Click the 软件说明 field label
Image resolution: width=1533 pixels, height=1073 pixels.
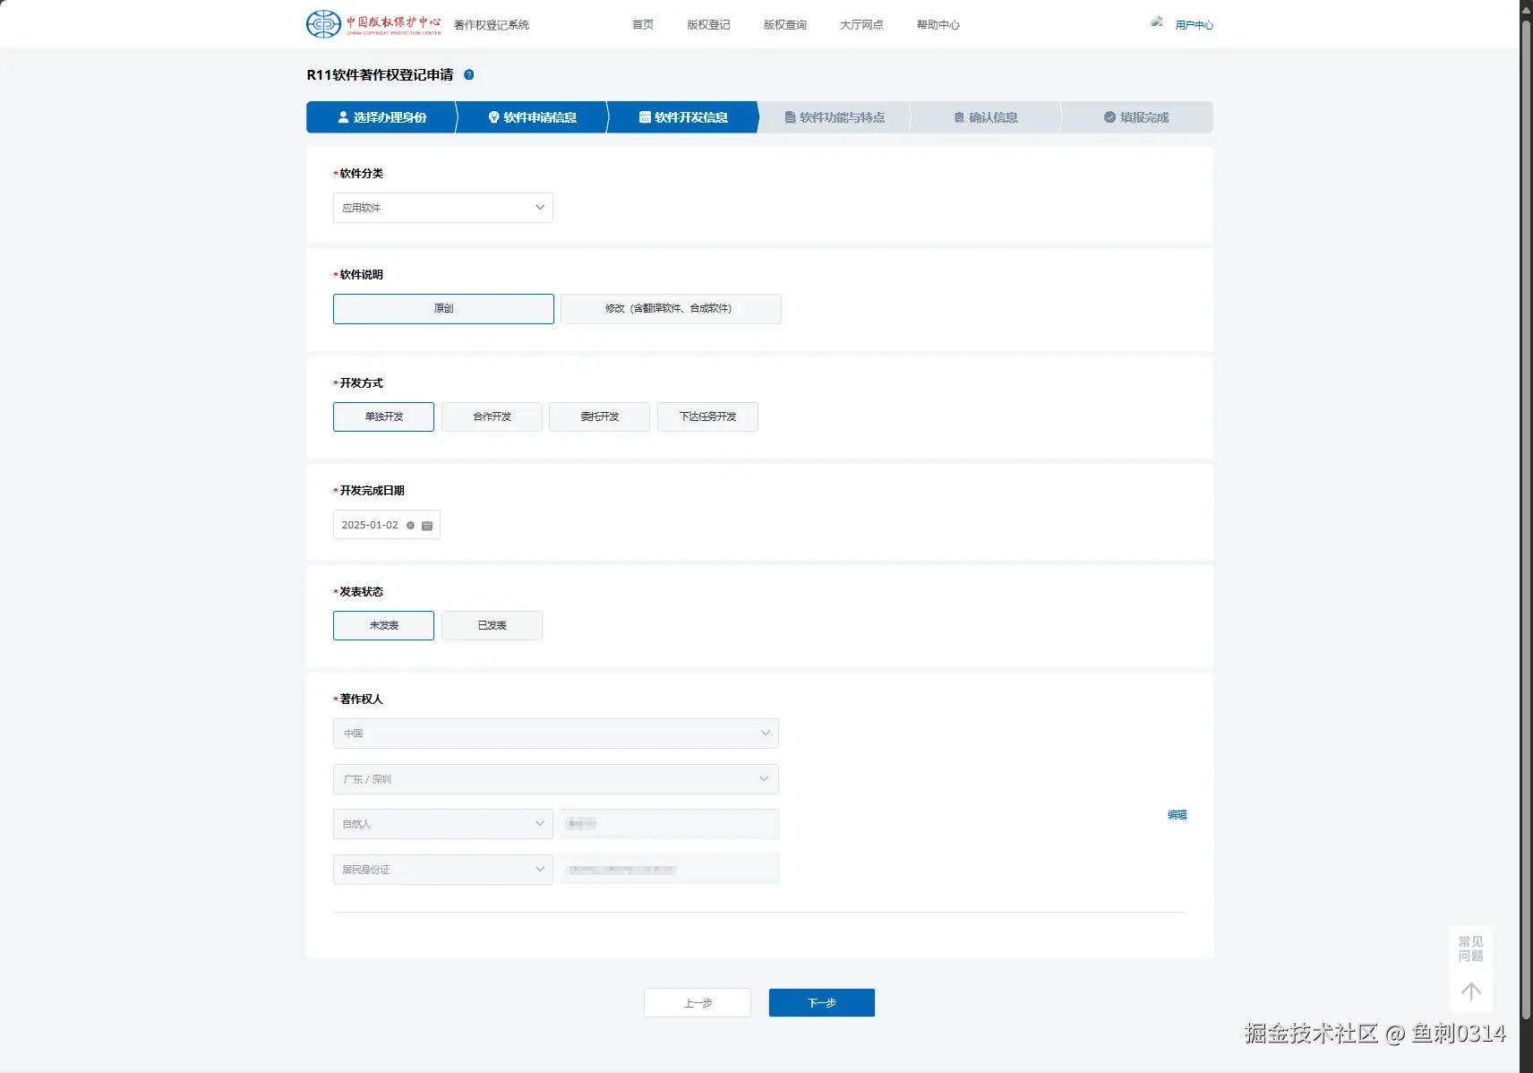point(361,275)
